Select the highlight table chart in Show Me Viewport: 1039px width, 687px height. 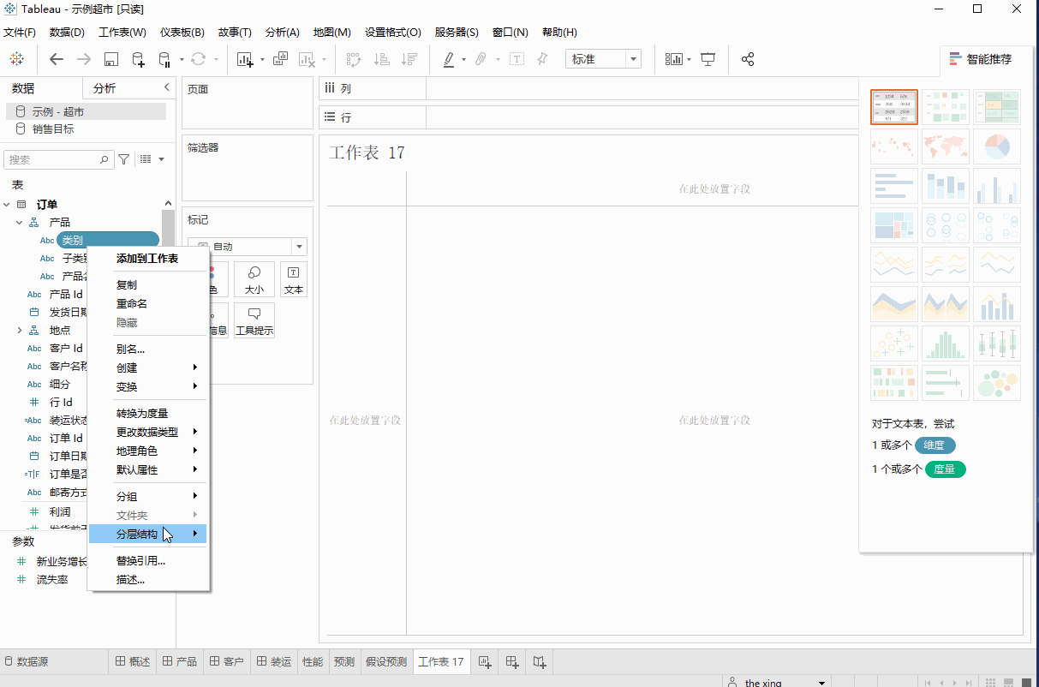tap(997, 107)
